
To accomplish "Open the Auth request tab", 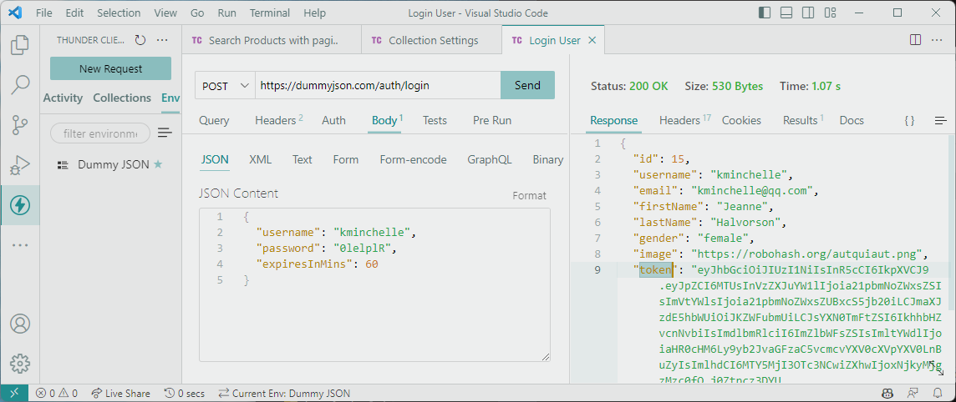I will (x=333, y=120).
